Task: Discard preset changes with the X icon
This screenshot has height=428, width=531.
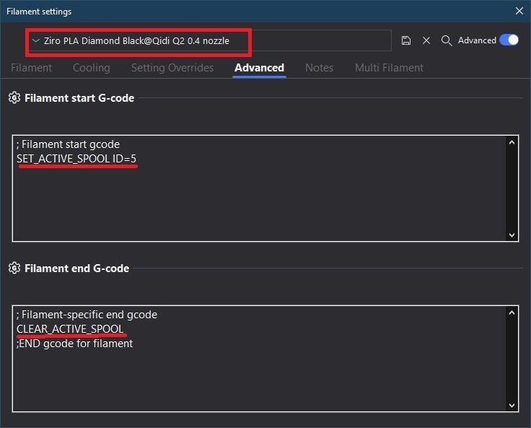Action: point(426,40)
